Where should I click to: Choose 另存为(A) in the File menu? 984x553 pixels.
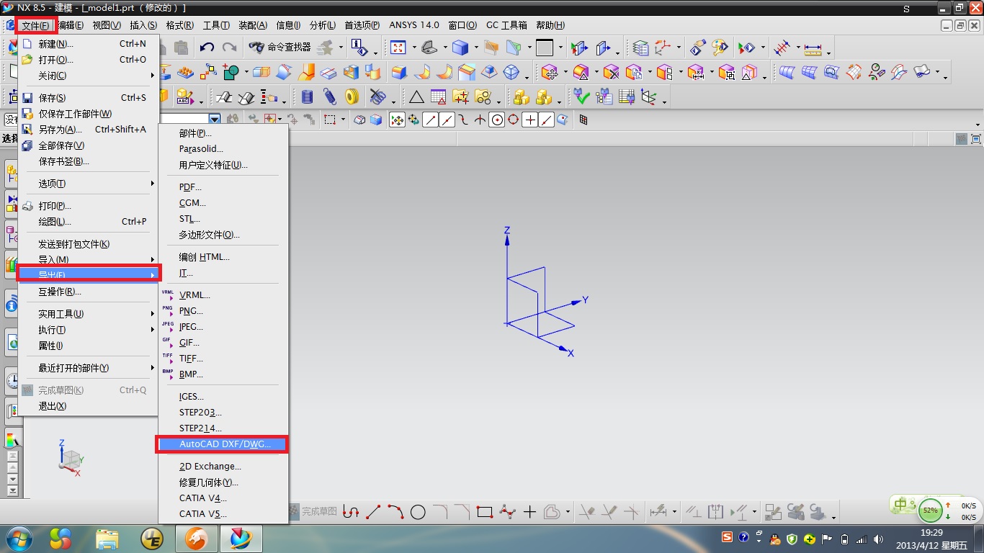click(88, 130)
